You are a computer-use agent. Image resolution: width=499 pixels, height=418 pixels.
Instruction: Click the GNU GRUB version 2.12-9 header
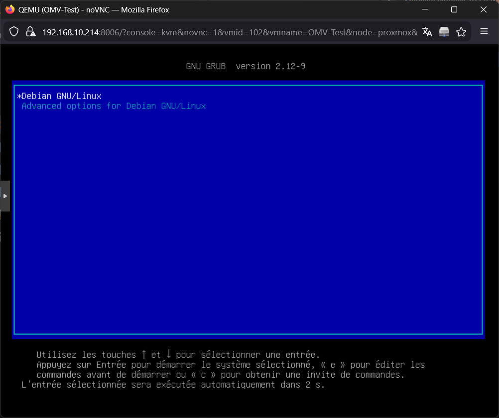click(246, 66)
